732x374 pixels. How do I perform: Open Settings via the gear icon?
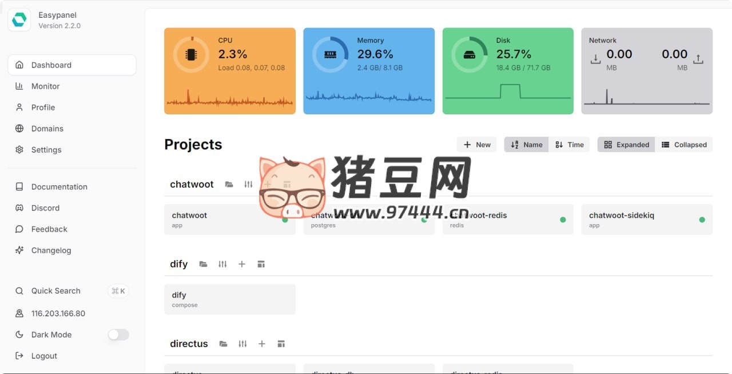[19, 149]
